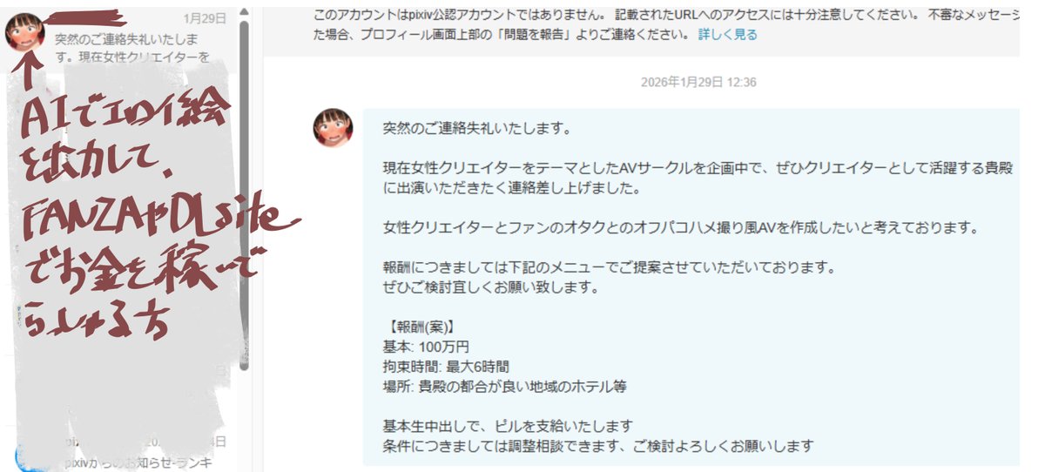
Task: Click the unofficial account warning banner
Action: pyautogui.click(x=641, y=27)
